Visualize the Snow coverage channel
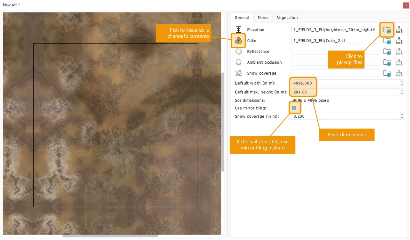This screenshot has width=410, height=240. [x=238, y=73]
